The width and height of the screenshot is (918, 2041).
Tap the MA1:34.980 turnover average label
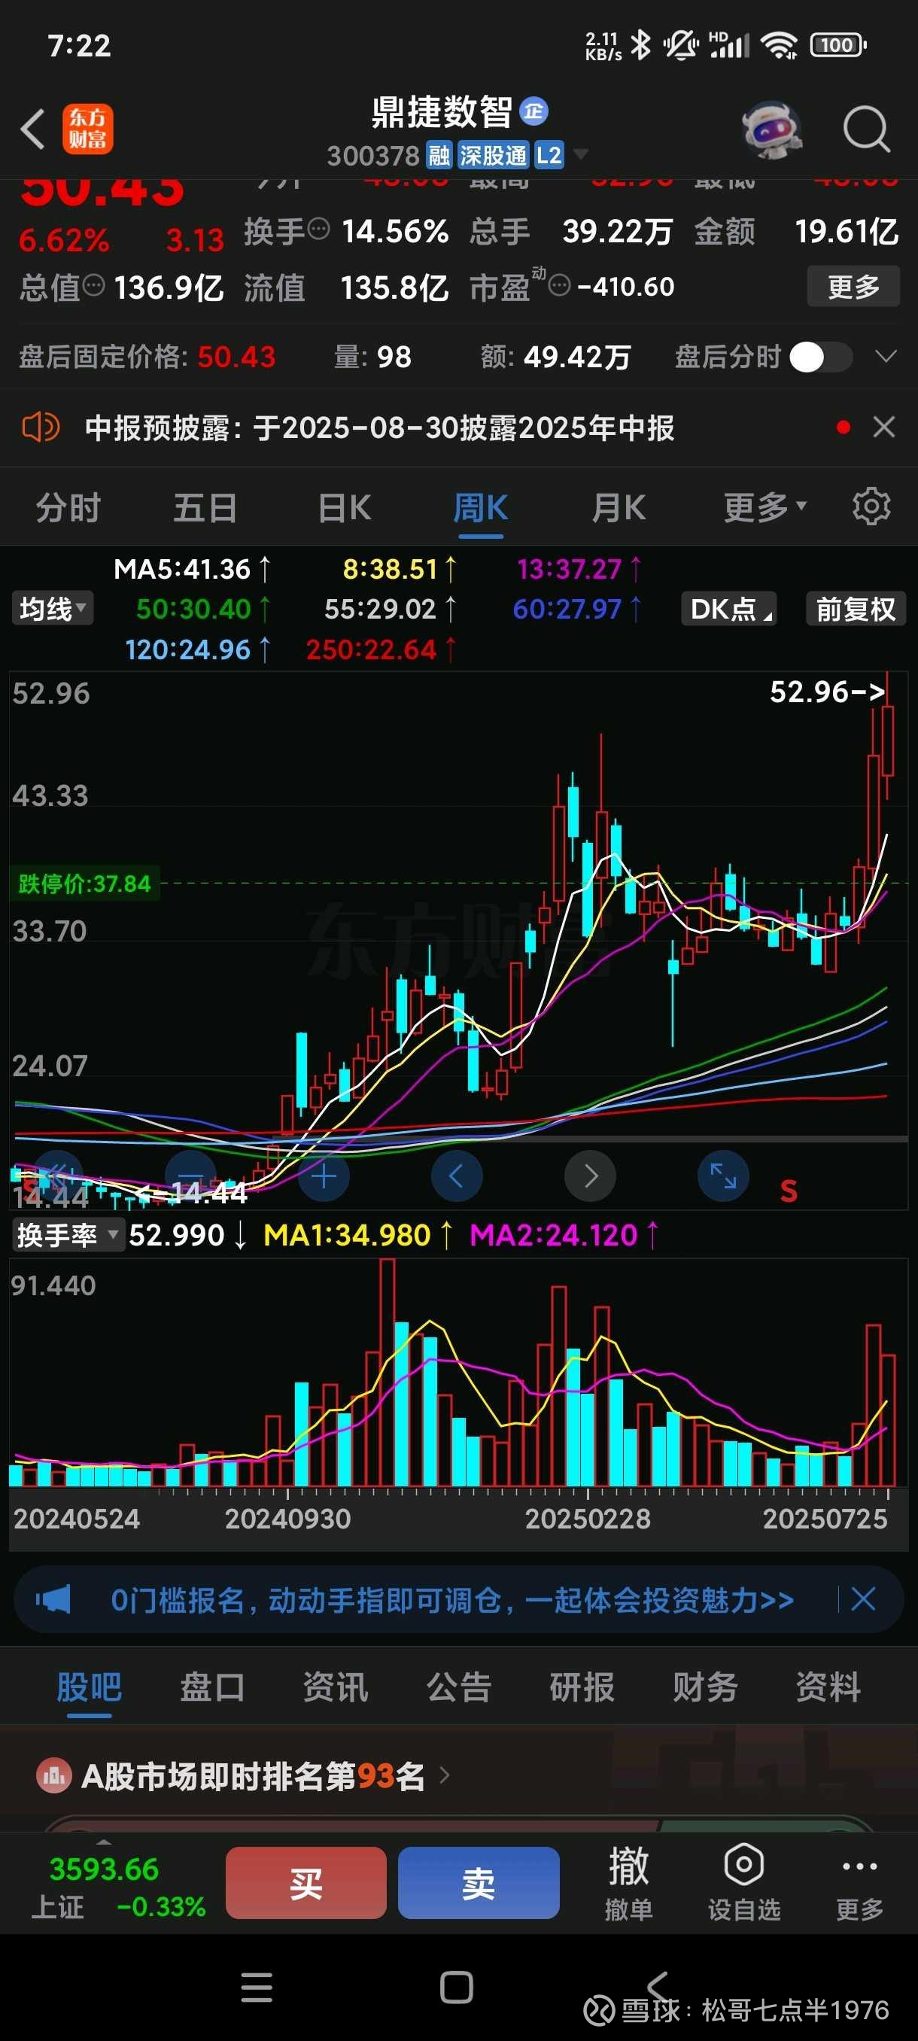[359, 1235]
